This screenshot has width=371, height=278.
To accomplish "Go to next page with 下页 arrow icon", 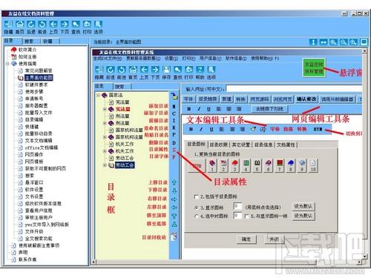I will pos(65,24).
